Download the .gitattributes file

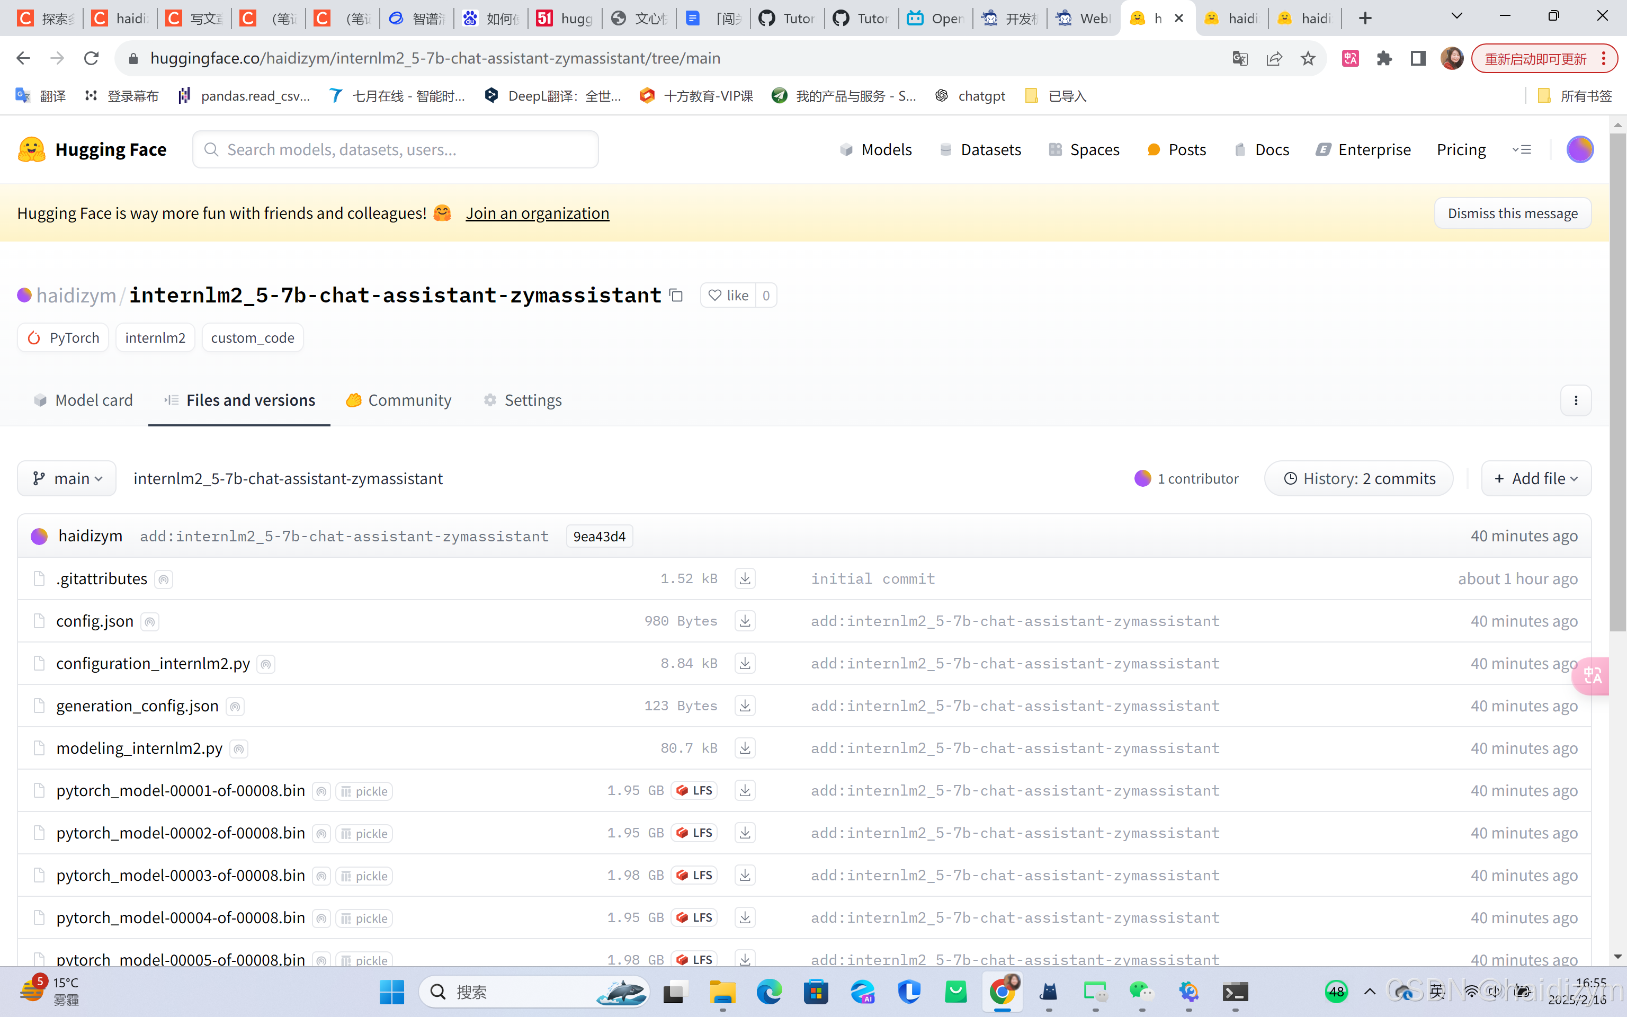[745, 578]
